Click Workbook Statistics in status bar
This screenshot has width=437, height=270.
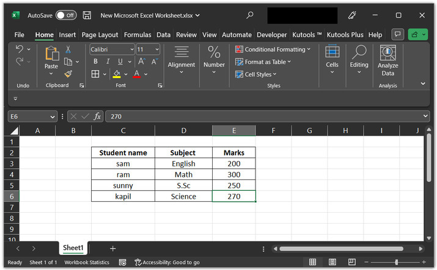87,262
